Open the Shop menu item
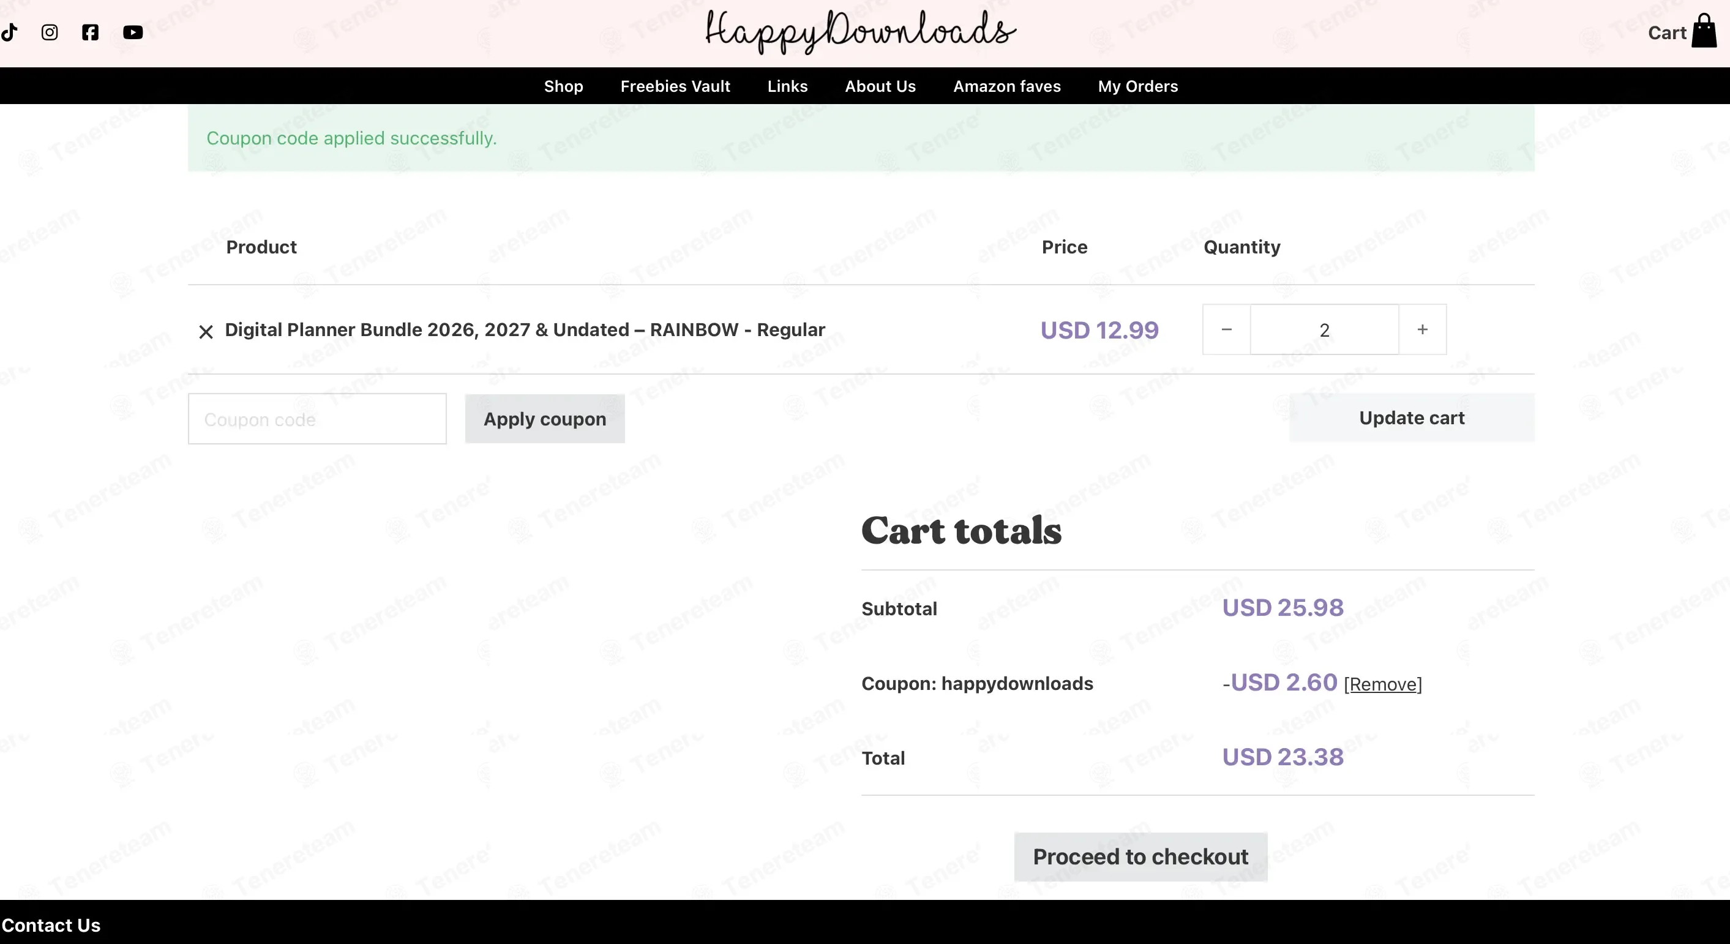1730x944 pixels. point(563,86)
